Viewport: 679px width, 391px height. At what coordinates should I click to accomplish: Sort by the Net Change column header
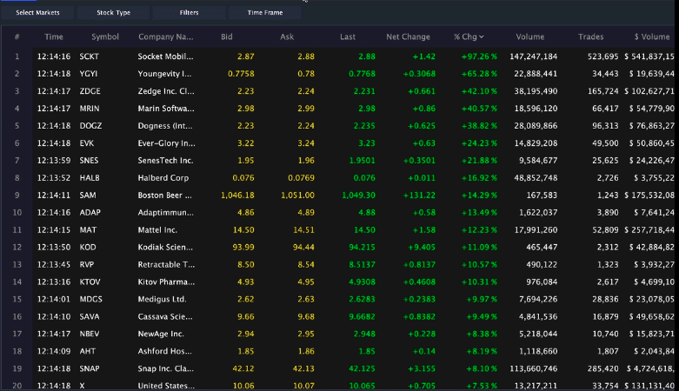coord(408,36)
